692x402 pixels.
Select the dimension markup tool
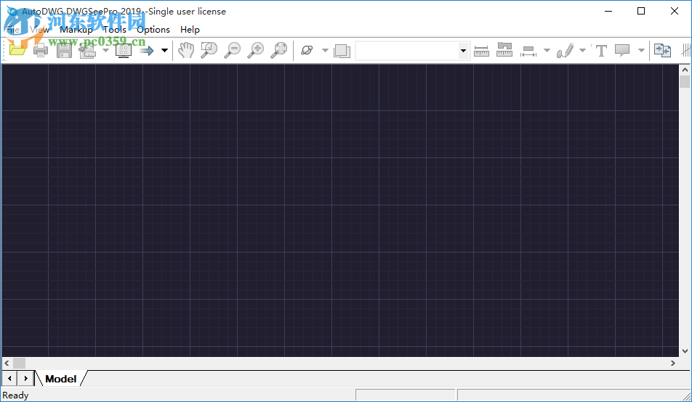(x=528, y=51)
